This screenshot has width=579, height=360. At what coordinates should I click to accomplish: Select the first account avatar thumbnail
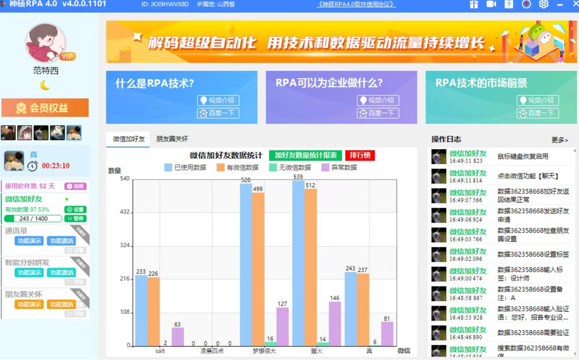coord(8,133)
